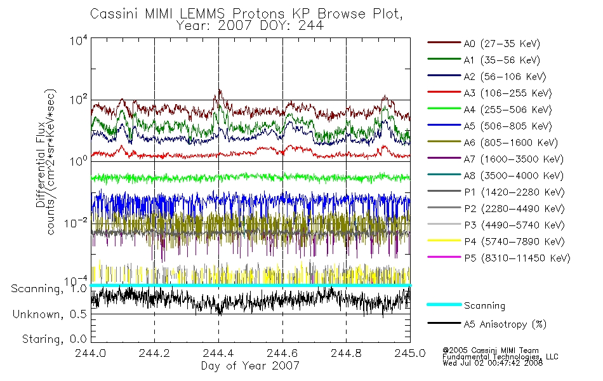The height and width of the screenshot is (381, 603).
Task: Click the A4 (255-506 KeV) legend label
Action: [508, 110]
